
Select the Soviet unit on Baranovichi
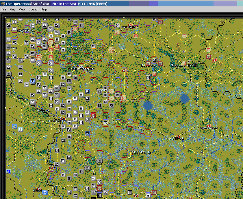click(184, 63)
